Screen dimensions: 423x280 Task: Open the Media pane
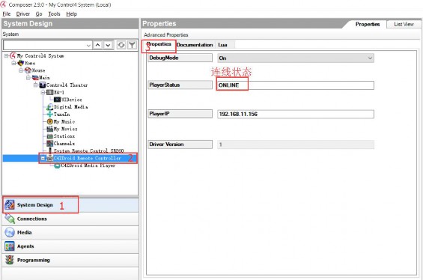tap(70, 233)
